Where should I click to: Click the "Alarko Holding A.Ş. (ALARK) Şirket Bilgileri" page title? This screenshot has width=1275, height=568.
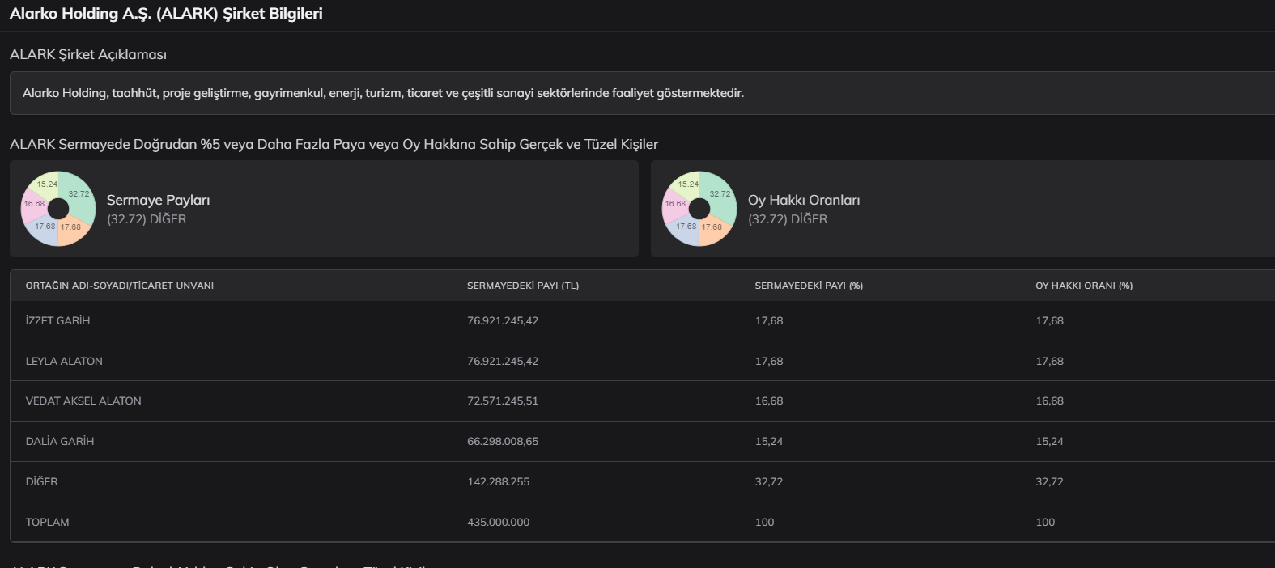166,14
